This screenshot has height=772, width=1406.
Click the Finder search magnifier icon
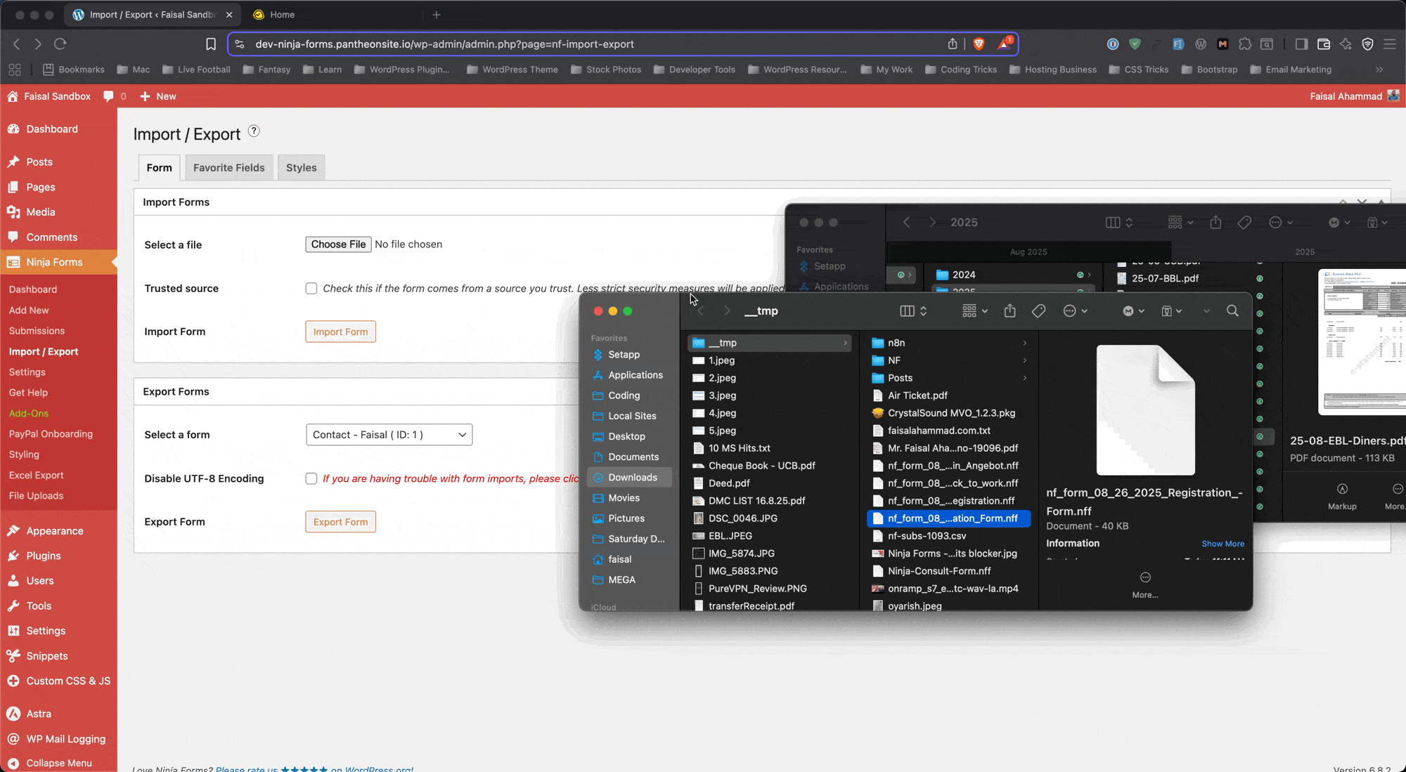1232,310
